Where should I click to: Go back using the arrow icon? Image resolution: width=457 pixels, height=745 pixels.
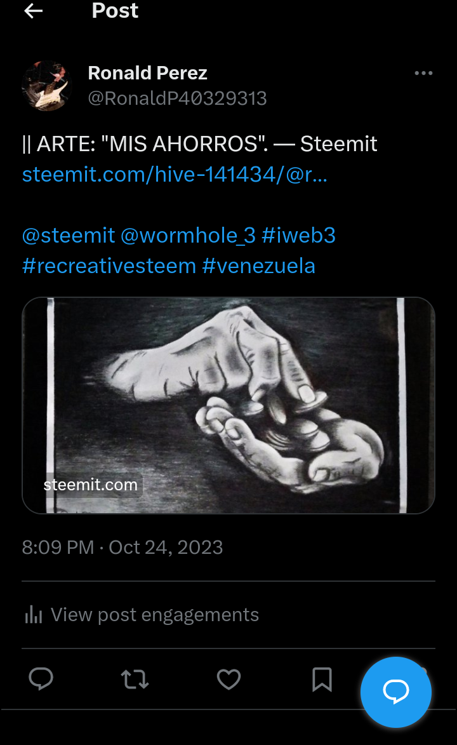pos(33,11)
